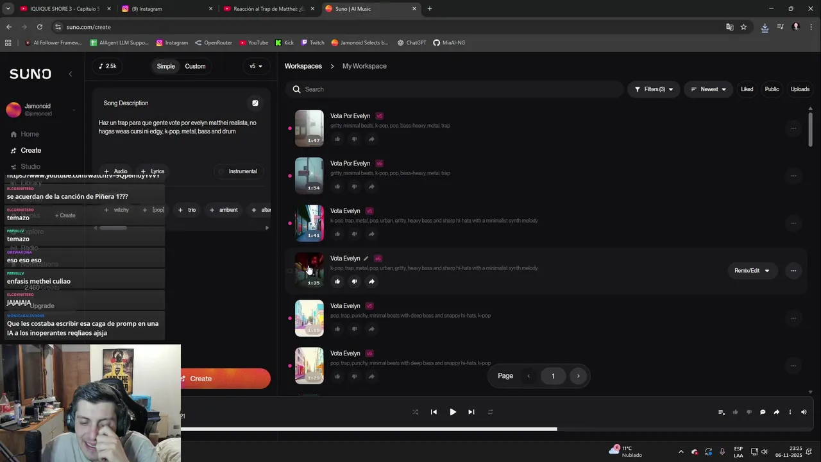This screenshot has width=821, height=462.
Task: Click in the song description text
Action: pyautogui.click(x=178, y=127)
